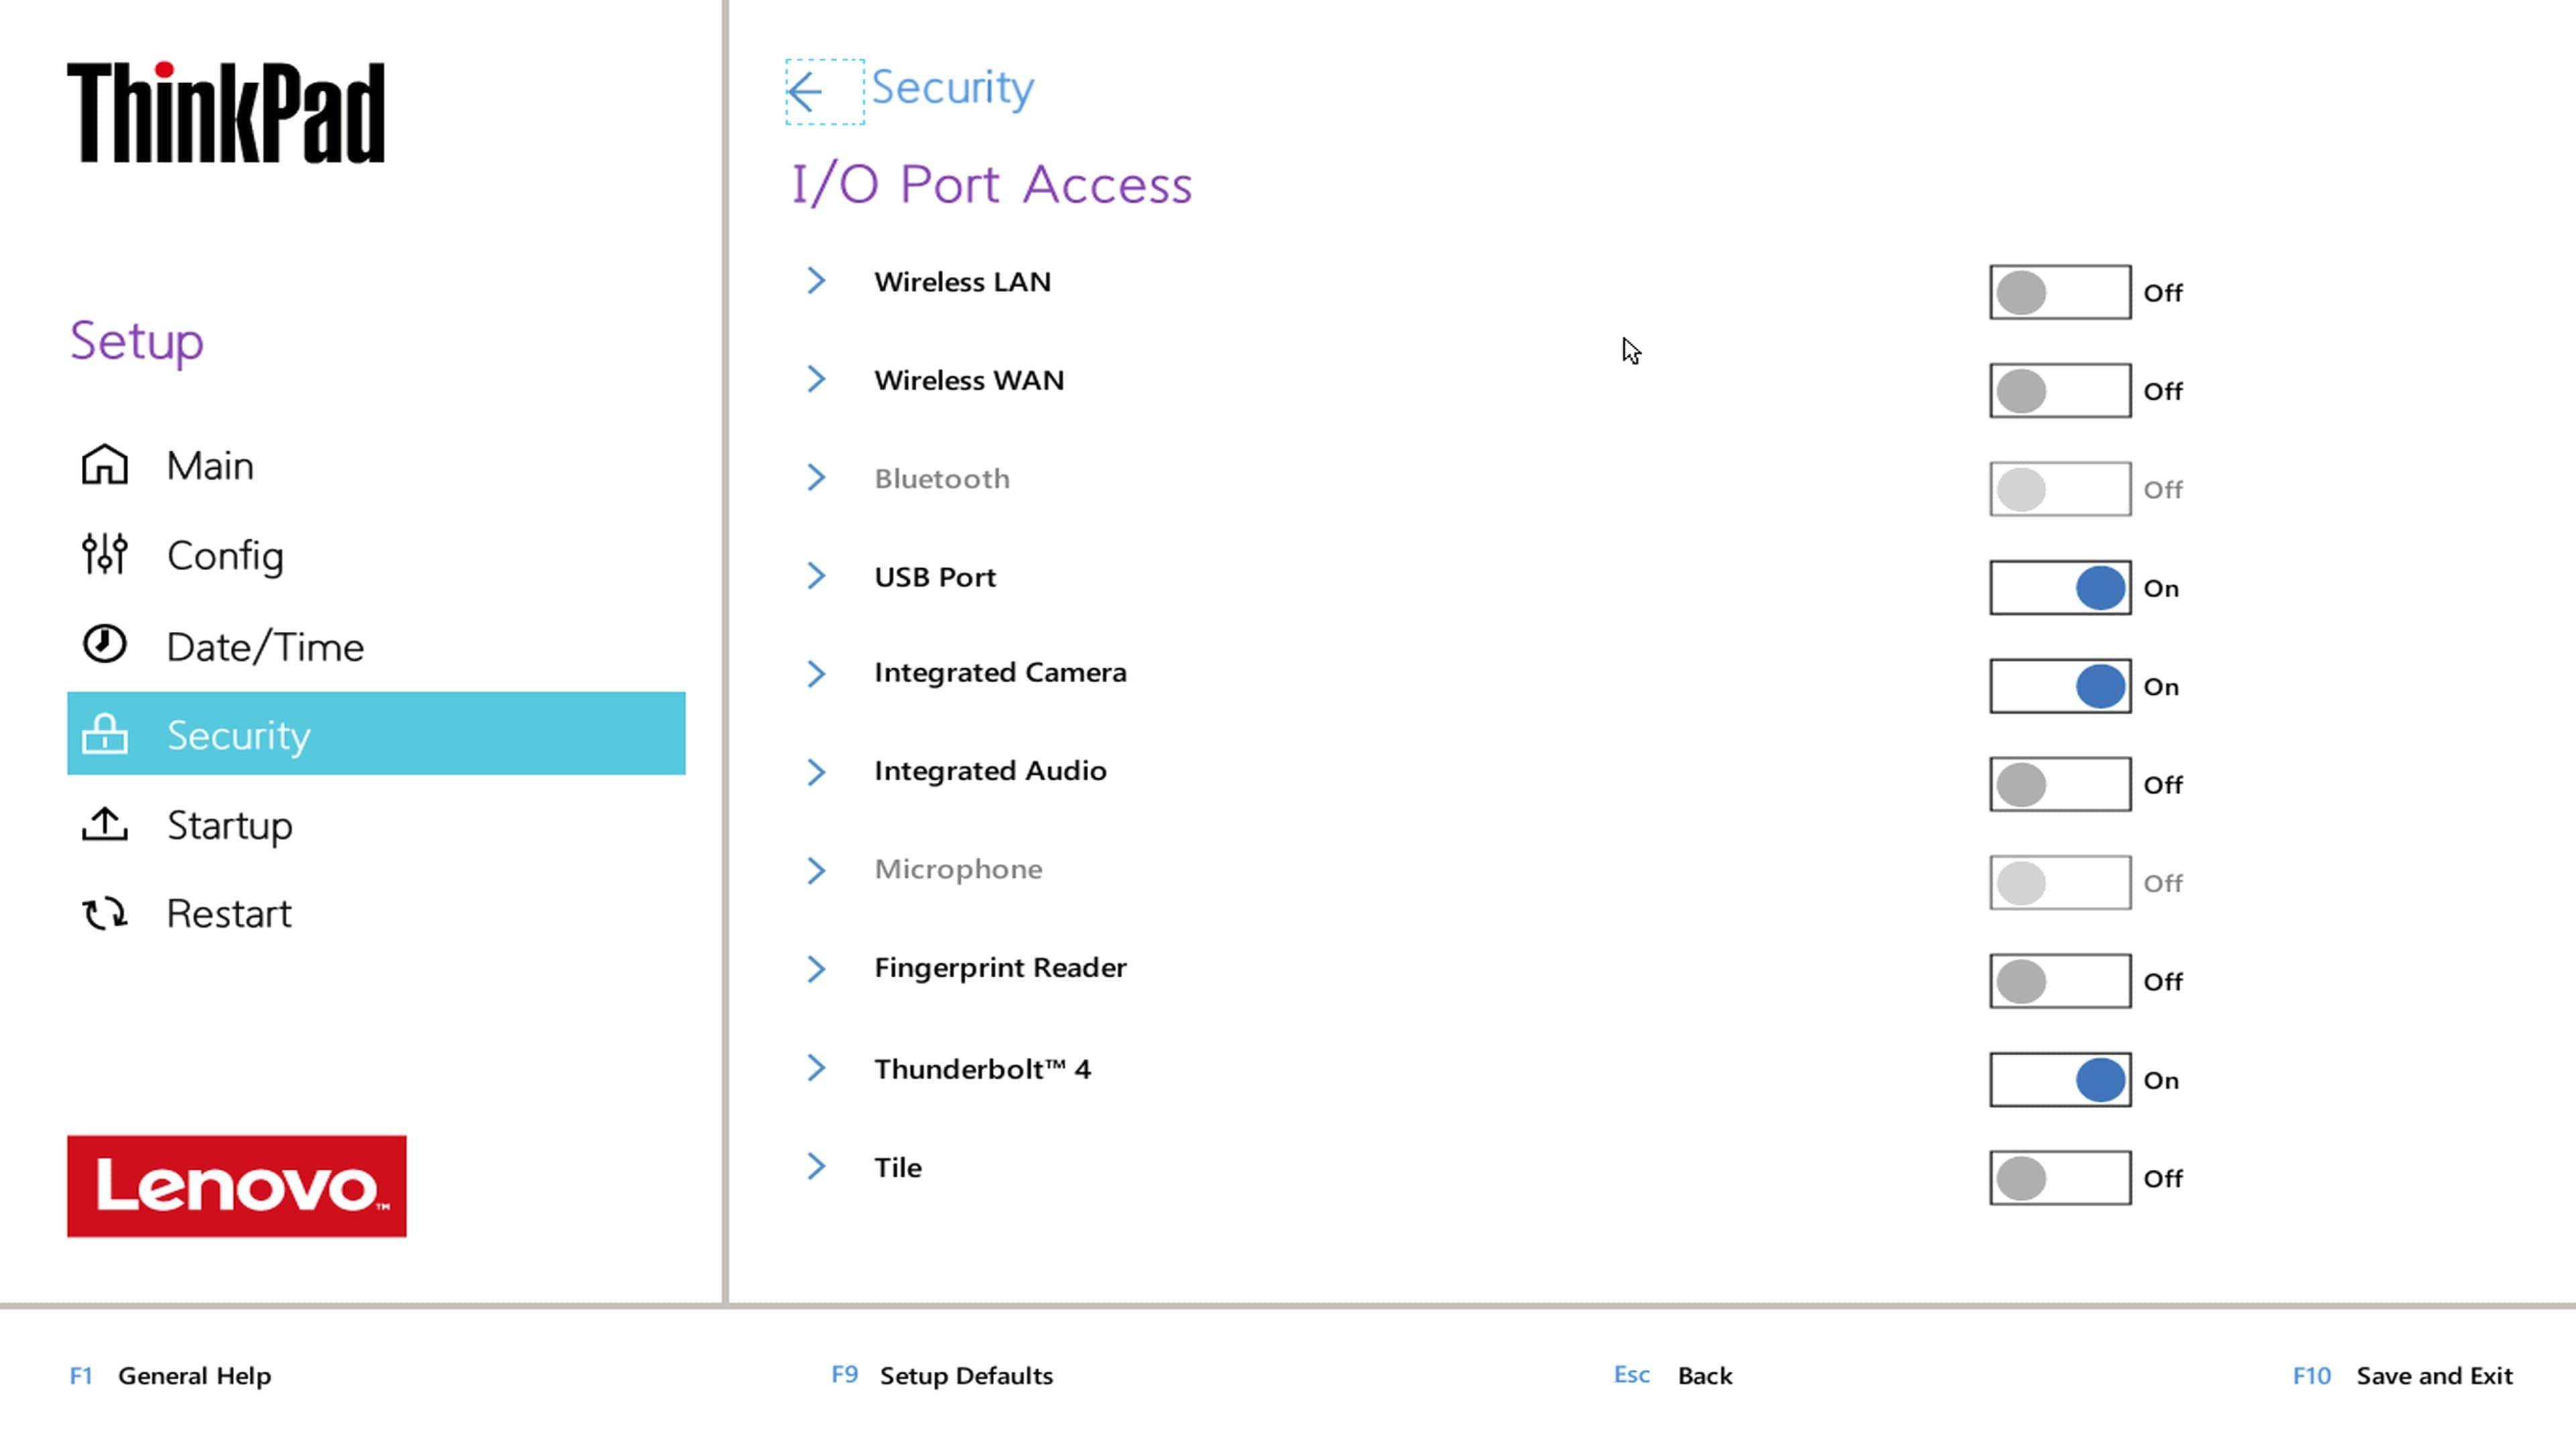The width and height of the screenshot is (2576, 1449).
Task: Expand Fingerprint Reader details
Action: point(816,968)
